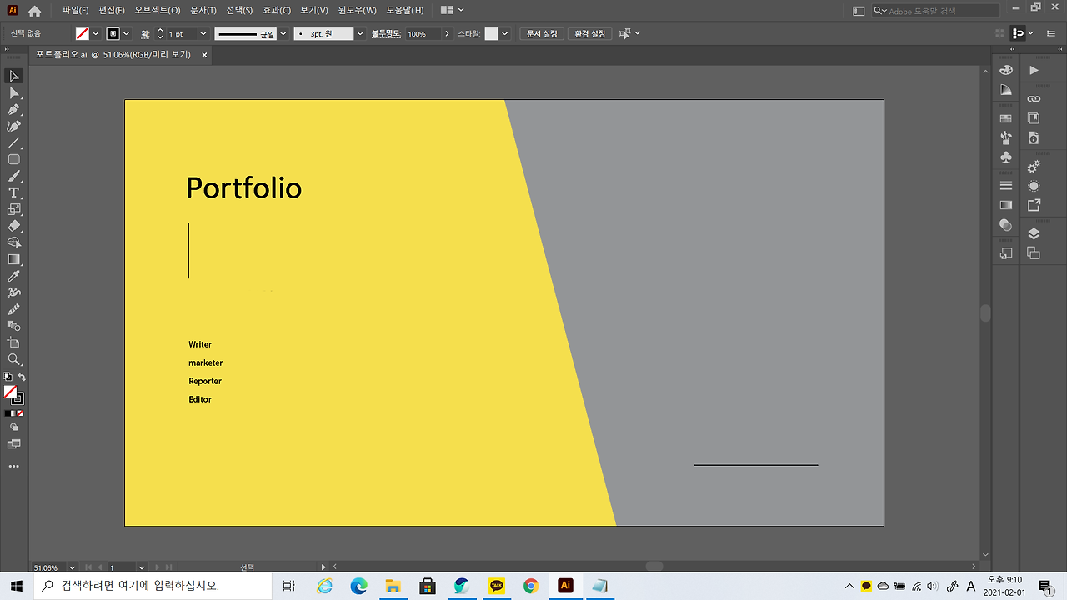
Task: Set paint mode to None
Action: point(20,413)
